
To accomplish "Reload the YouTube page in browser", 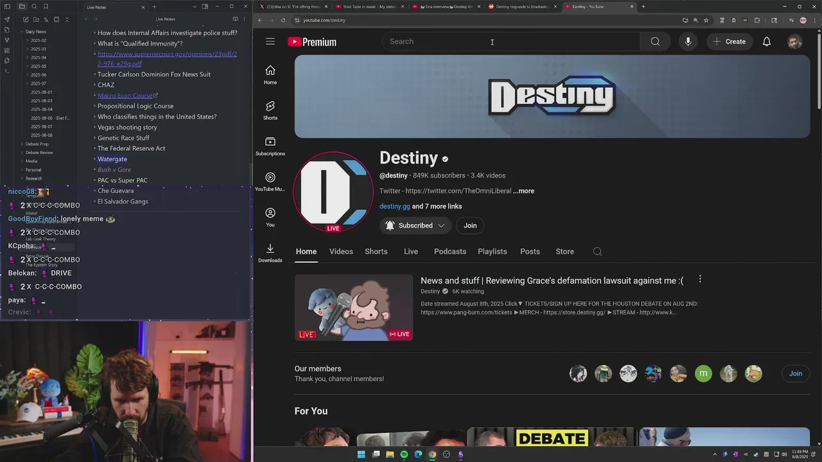I will coord(283,20).
